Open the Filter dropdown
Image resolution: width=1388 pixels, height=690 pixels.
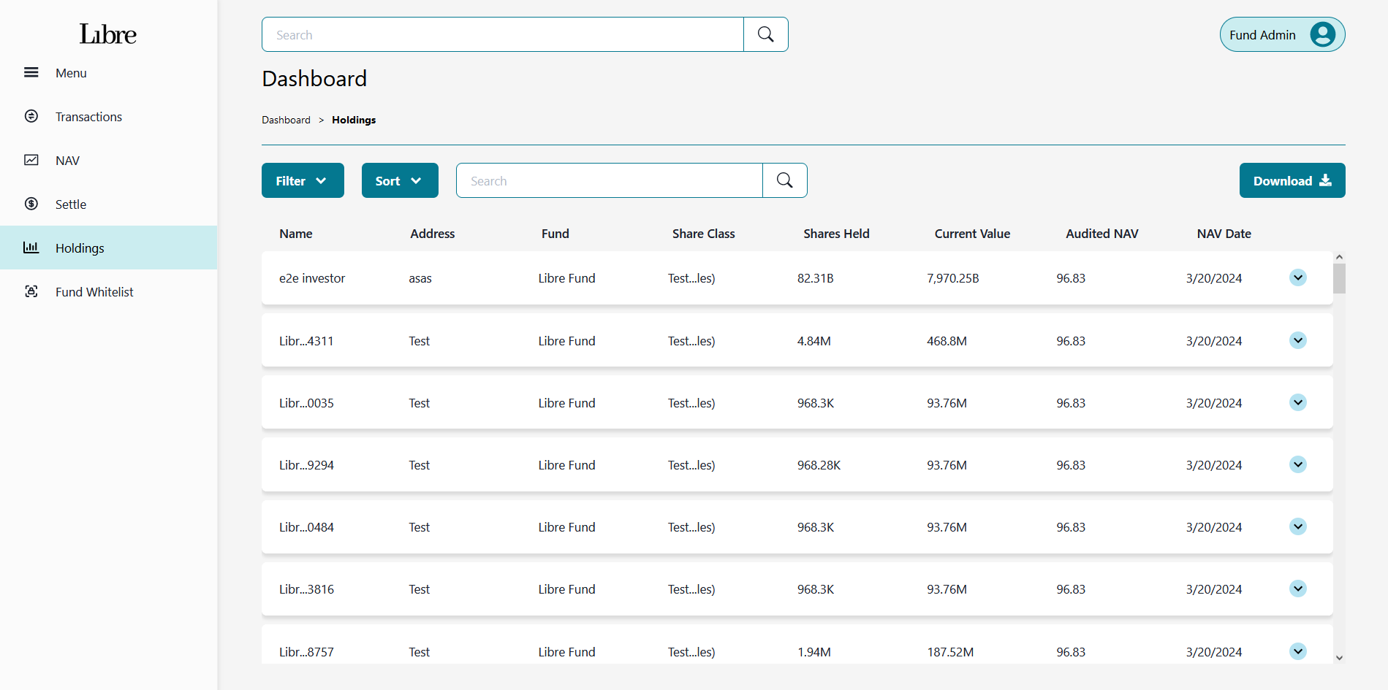click(303, 180)
